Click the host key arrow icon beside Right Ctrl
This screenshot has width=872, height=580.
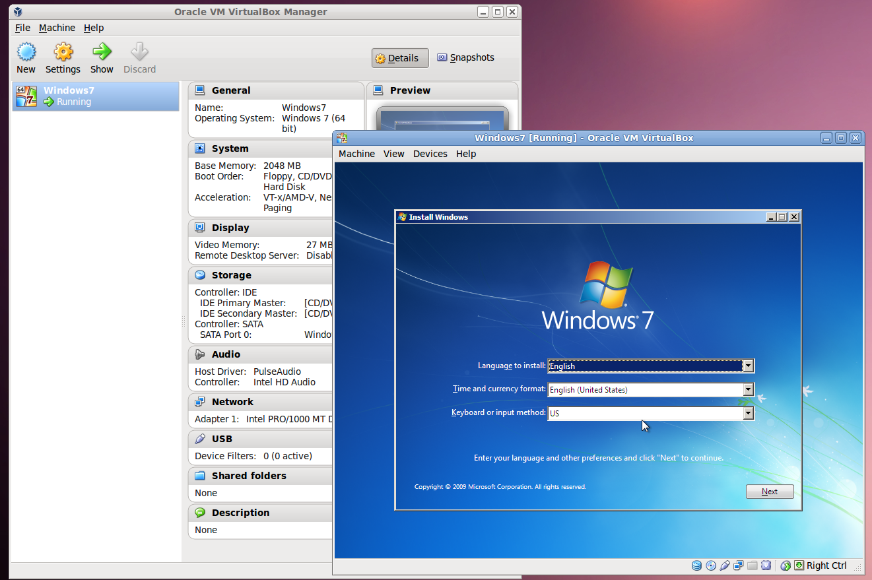[x=799, y=565]
